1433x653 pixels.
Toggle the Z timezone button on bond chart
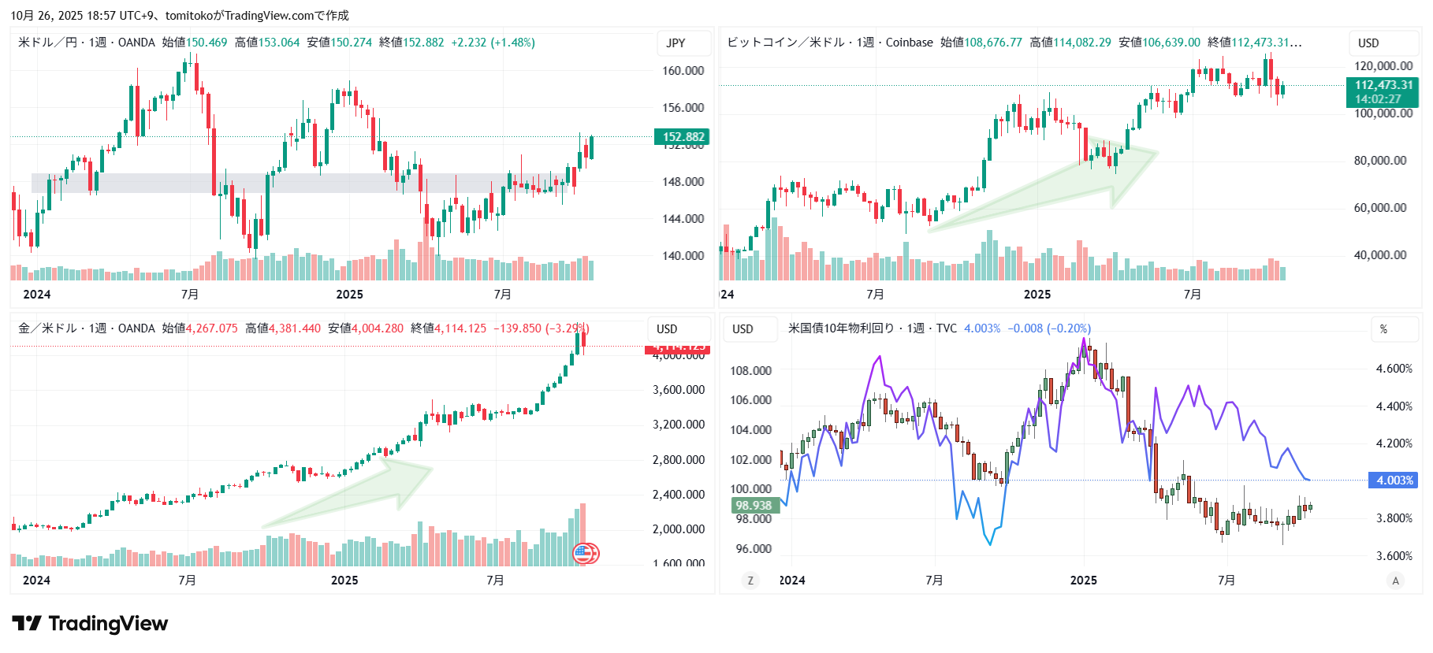click(x=750, y=581)
